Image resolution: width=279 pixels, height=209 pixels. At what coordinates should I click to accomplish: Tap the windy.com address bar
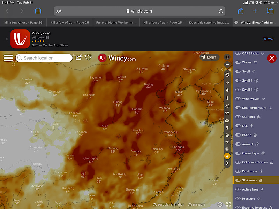(139, 11)
